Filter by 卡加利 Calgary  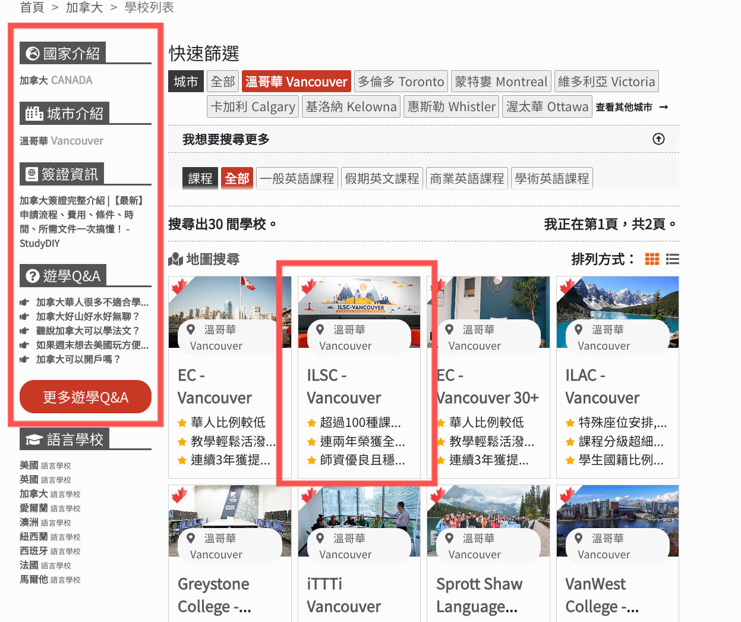click(253, 106)
